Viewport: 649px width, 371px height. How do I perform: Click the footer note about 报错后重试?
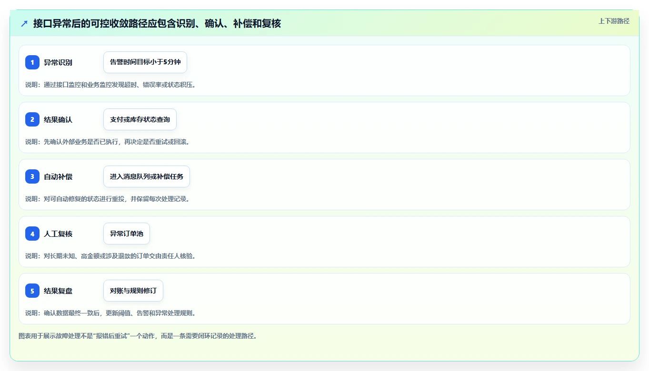[138, 336]
